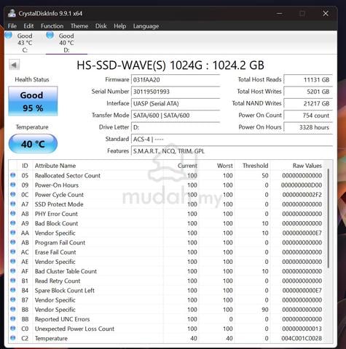Click status icon for AA Vendor Specific
346x349 pixels.
[x=13, y=233]
